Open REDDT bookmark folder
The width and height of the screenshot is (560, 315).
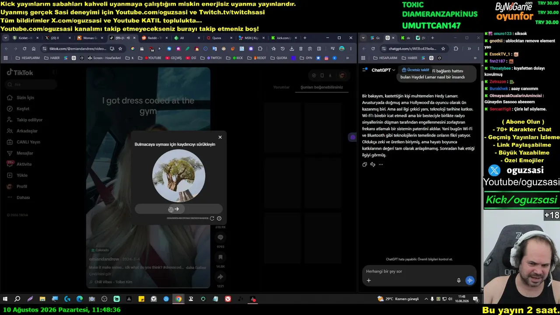[x=256, y=58]
